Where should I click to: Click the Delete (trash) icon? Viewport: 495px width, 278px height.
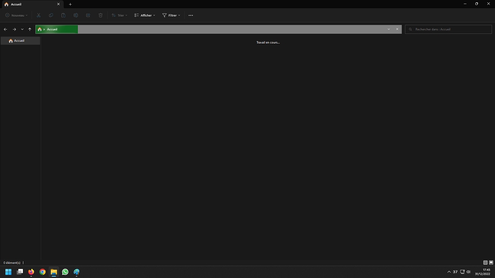pyautogui.click(x=100, y=15)
